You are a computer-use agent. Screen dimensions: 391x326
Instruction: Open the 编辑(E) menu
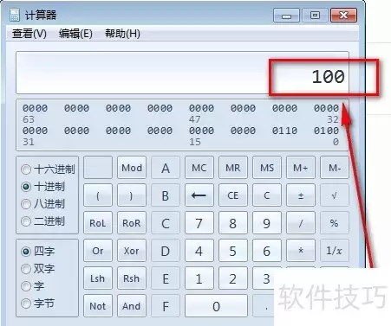[x=75, y=34]
